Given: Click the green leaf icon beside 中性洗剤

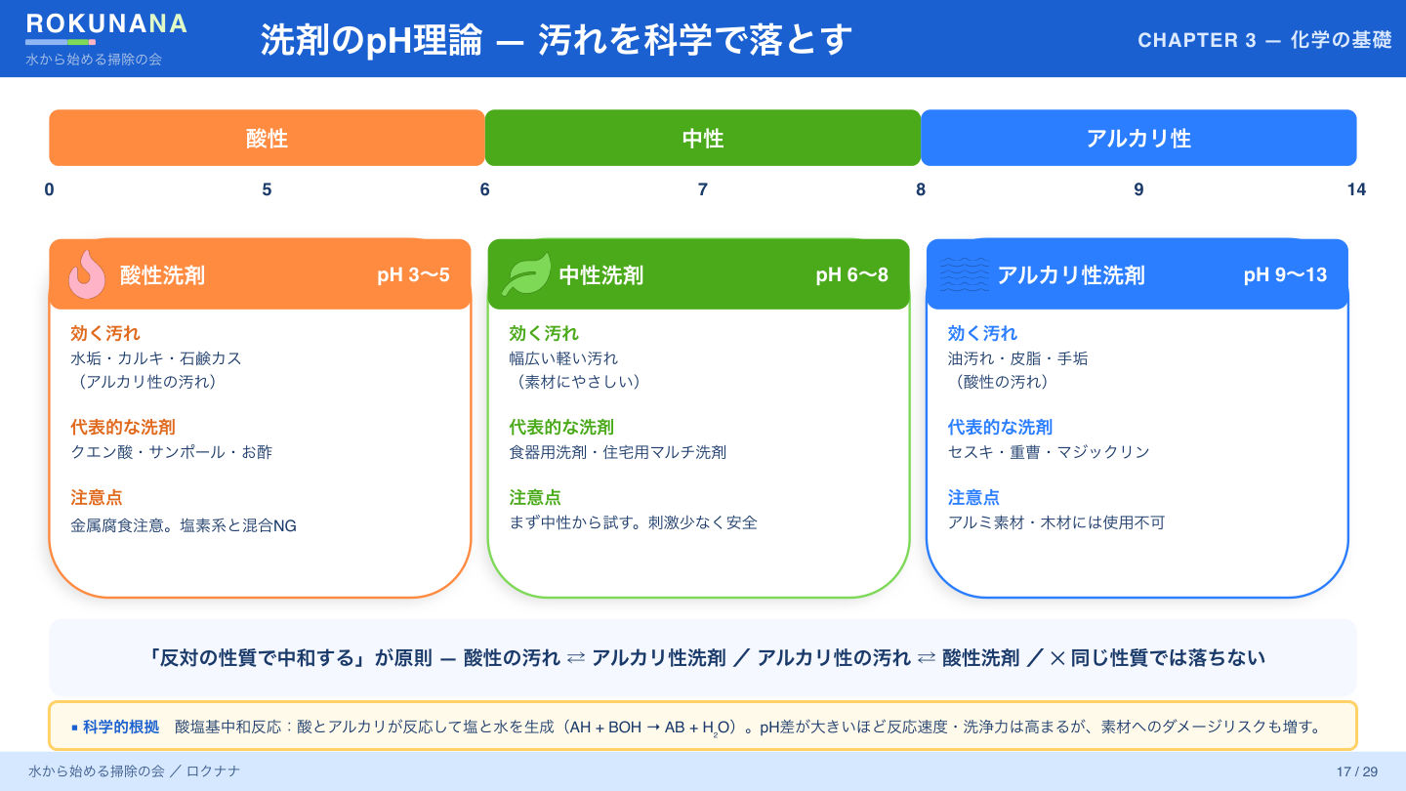Looking at the screenshot, I should [525, 274].
